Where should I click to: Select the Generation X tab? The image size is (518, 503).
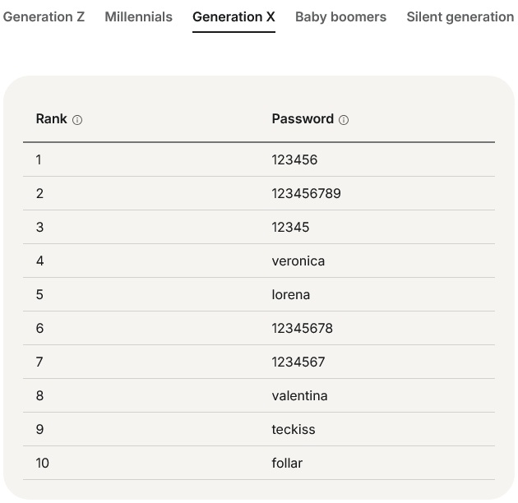234,16
